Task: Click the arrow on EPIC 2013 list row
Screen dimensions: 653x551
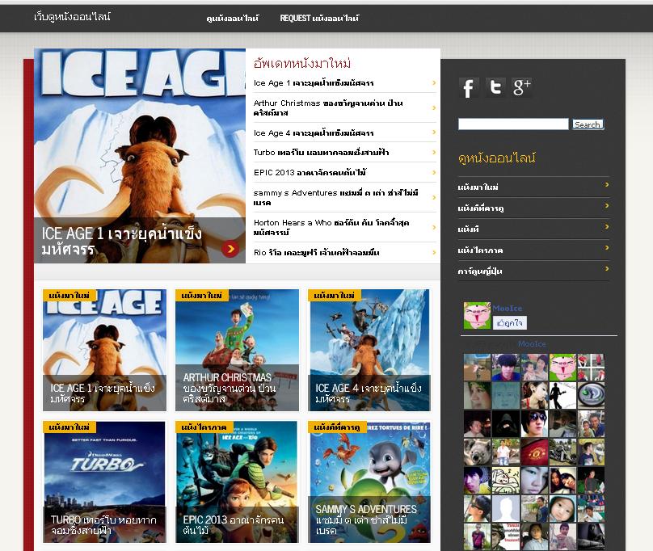Action: [x=434, y=172]
